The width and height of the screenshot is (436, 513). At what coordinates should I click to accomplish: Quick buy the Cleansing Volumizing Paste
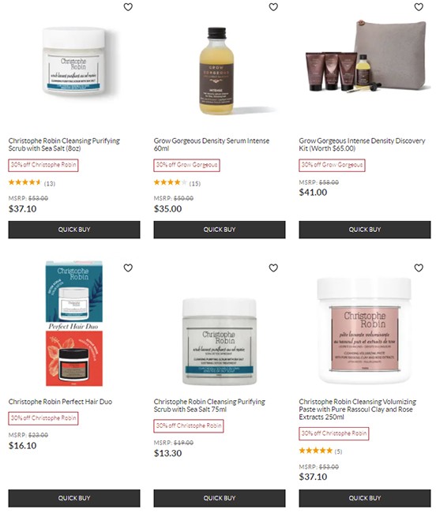[365, 498]
